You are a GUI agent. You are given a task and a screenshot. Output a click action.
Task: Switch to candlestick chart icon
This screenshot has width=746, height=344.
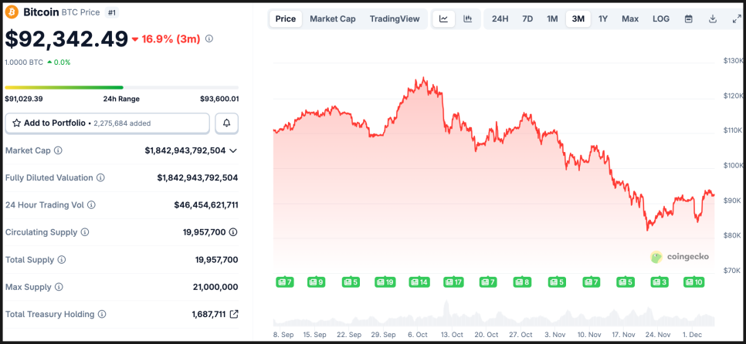468,19
